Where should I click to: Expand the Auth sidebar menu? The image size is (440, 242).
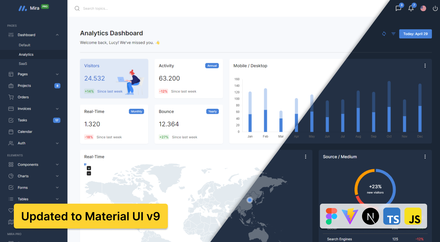point(57,143)
